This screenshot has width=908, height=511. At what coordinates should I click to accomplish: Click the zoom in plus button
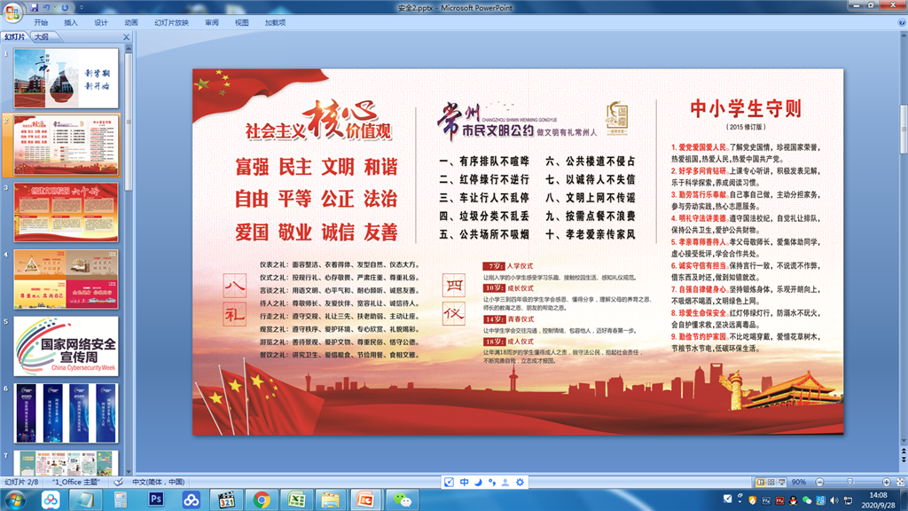887,482
